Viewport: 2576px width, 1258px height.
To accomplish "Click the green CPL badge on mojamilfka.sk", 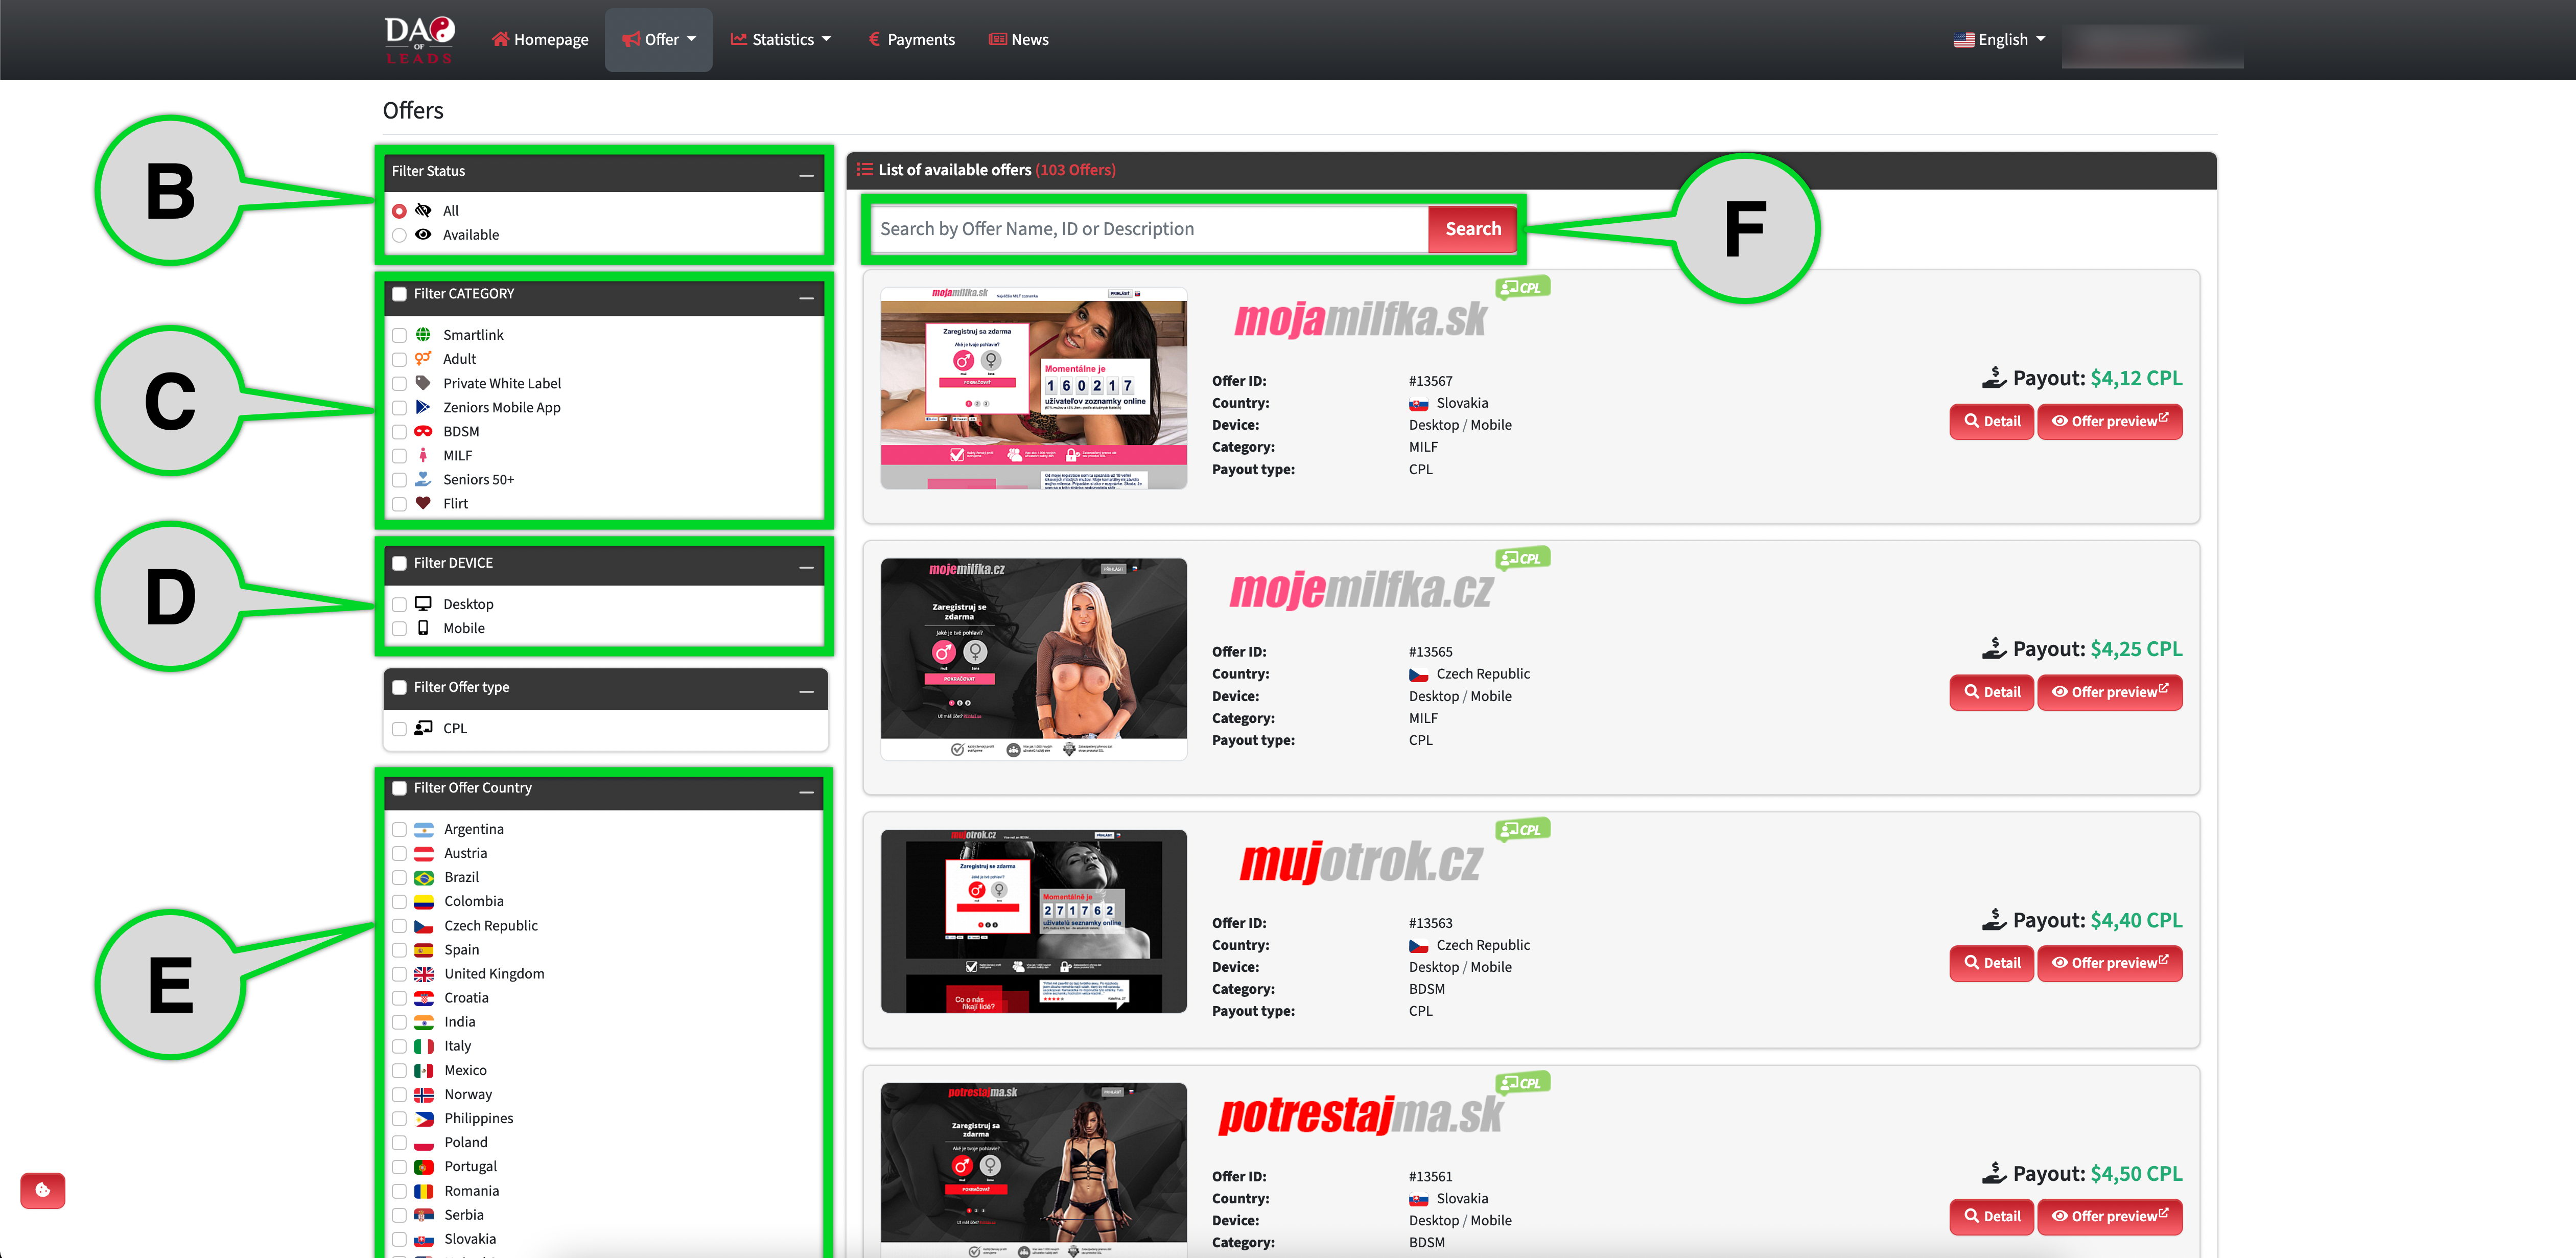I will click(x=1522, y=288).
